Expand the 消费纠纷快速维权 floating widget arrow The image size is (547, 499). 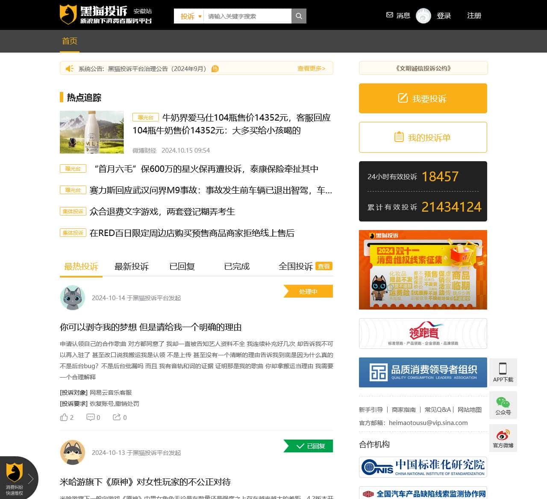point(30,479)
